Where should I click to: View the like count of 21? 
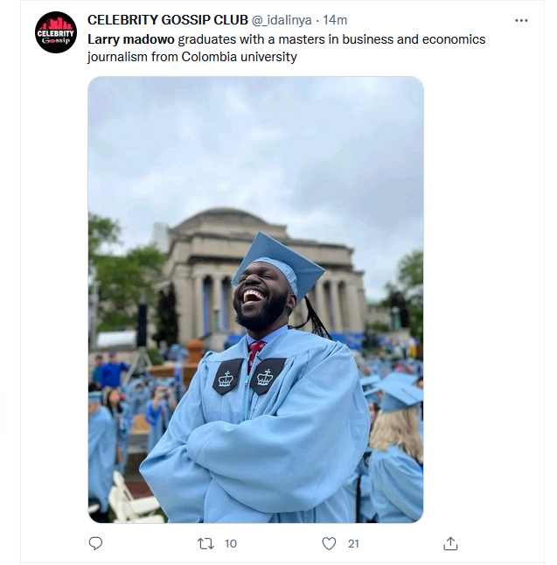(353, 543)
